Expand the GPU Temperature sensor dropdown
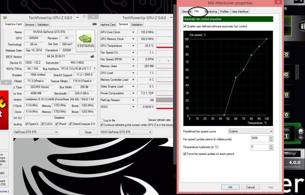 point(133,45)
